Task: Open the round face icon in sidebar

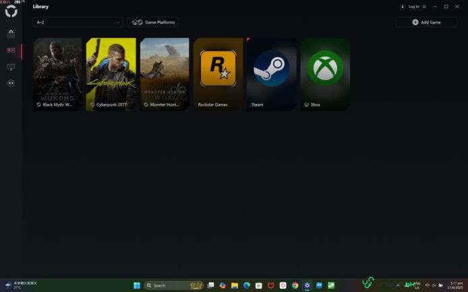Action: [11, 83]
